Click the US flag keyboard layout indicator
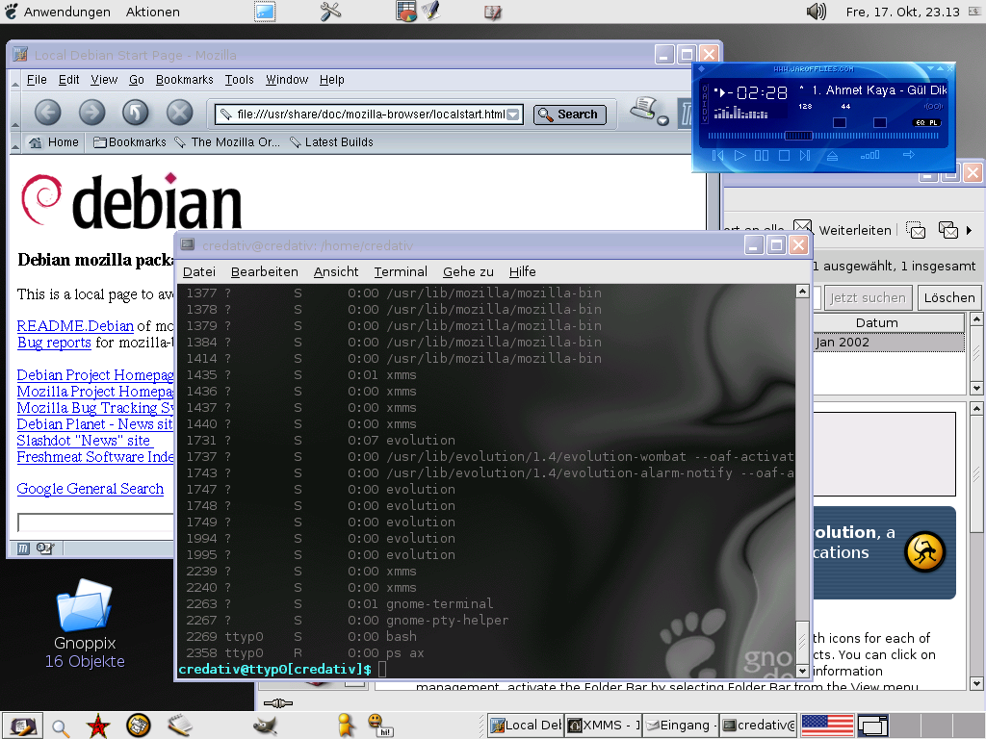 pos(827,726)
